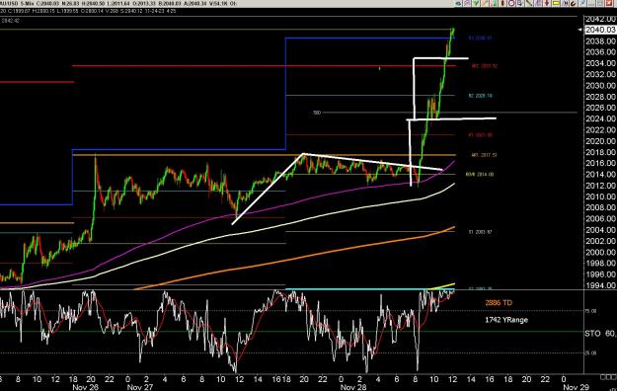Click the 2024.00 price axis label
This screenshot has height=391, width=617.
[x=600, y=118]
